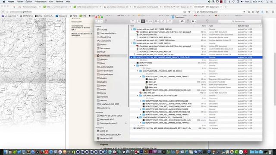The width and height of the screenshot is (276, 155).
Task: Select file dalles.prj
Action: click(152, 82)
